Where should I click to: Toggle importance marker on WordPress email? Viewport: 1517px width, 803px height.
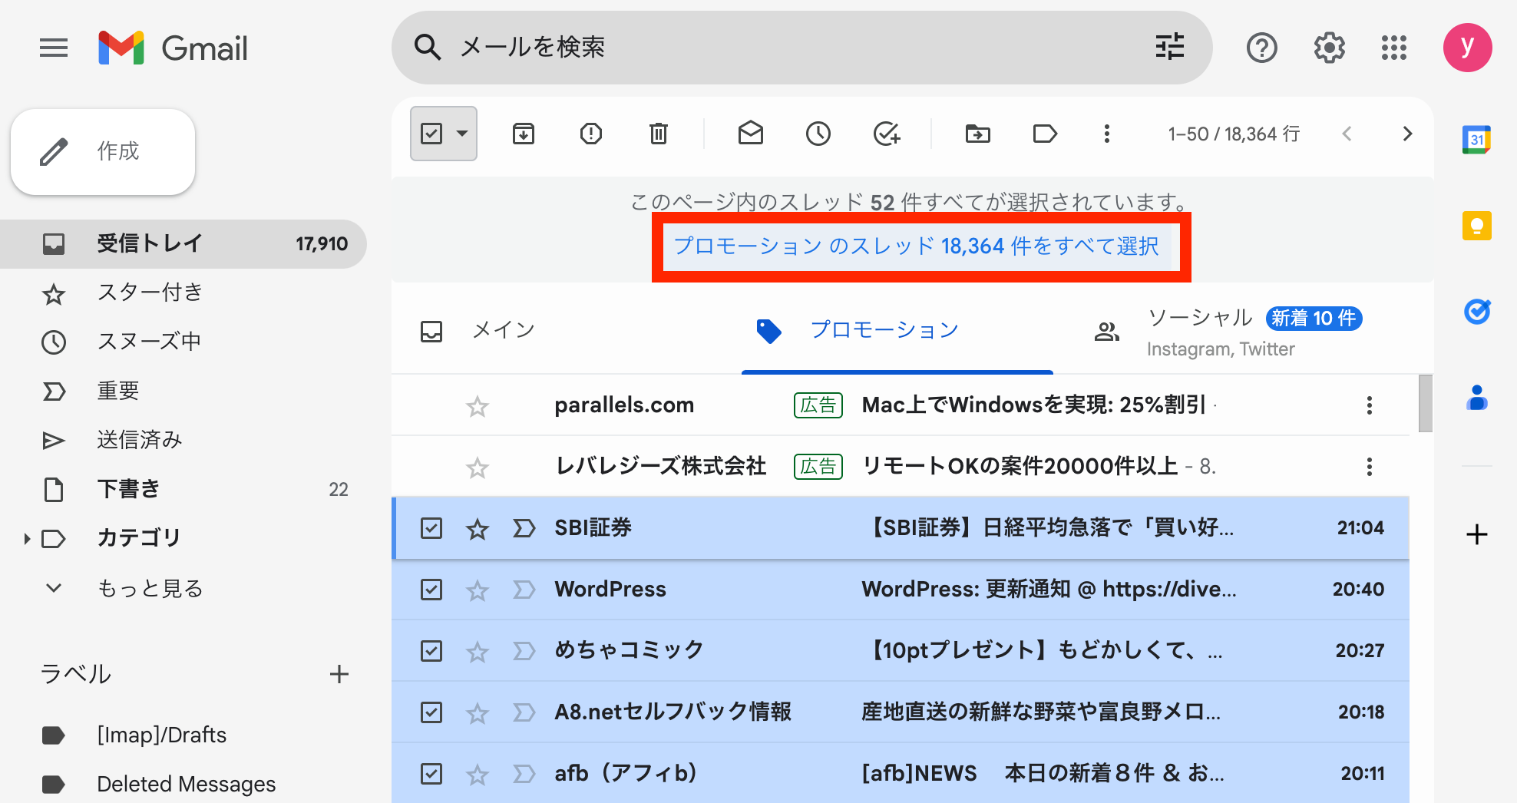tap(524, 590)
